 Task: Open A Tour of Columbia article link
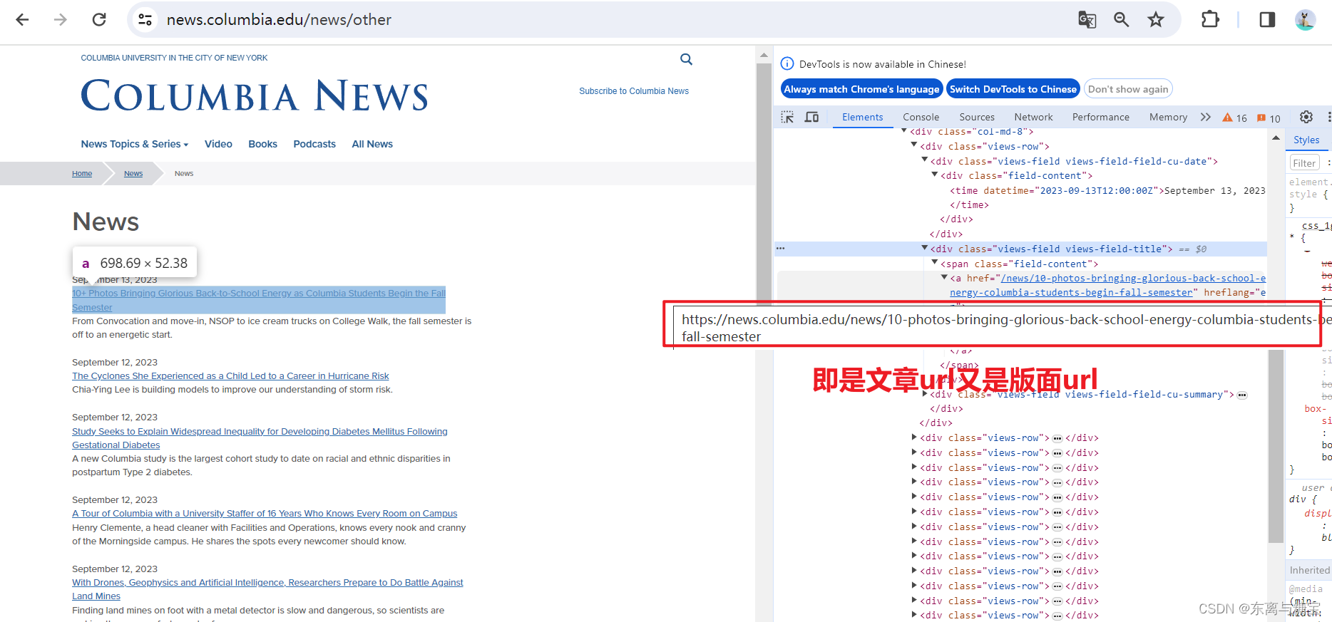click(x=265, y=514)
